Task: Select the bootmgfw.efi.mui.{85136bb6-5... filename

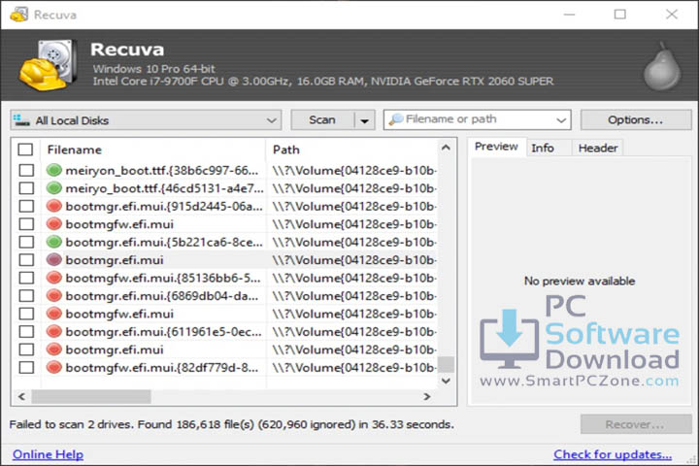Action: (x=163, y=278)
